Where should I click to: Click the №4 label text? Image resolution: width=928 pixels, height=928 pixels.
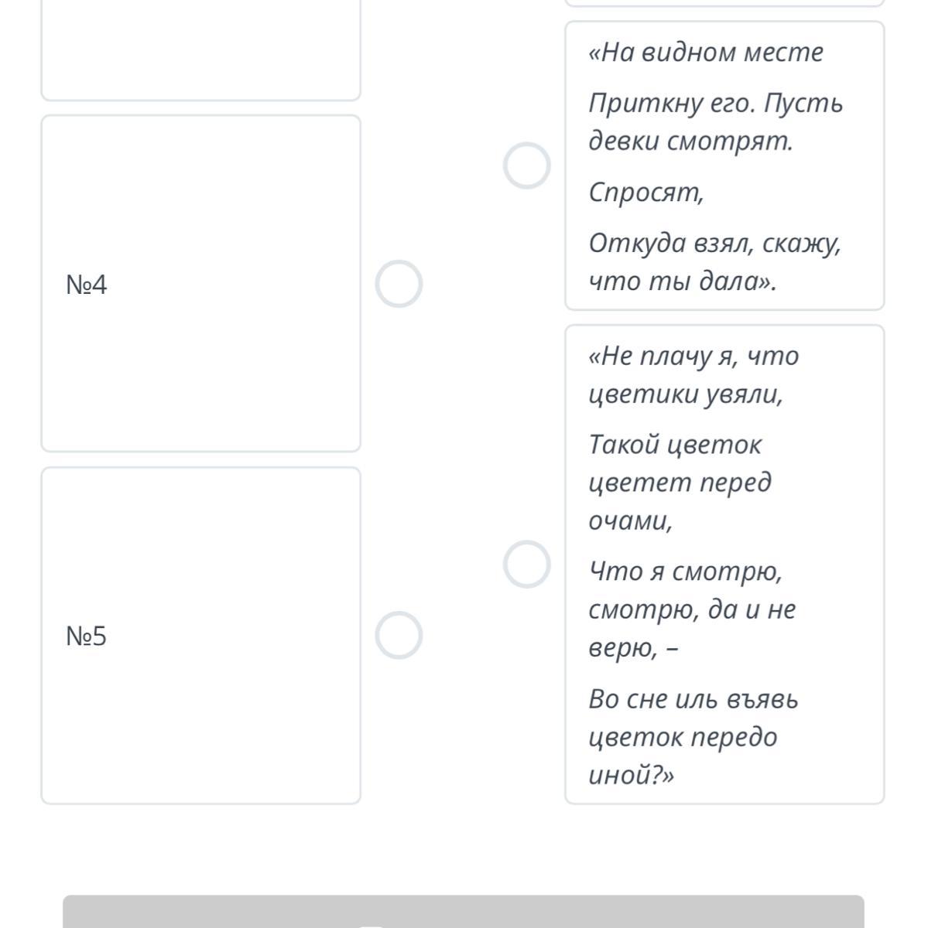click(x=87, y=285)
